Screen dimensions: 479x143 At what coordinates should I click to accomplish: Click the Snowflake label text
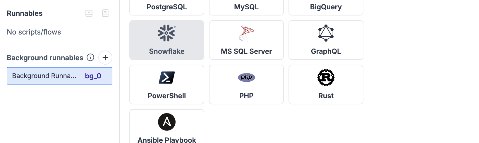coord(166,51)
